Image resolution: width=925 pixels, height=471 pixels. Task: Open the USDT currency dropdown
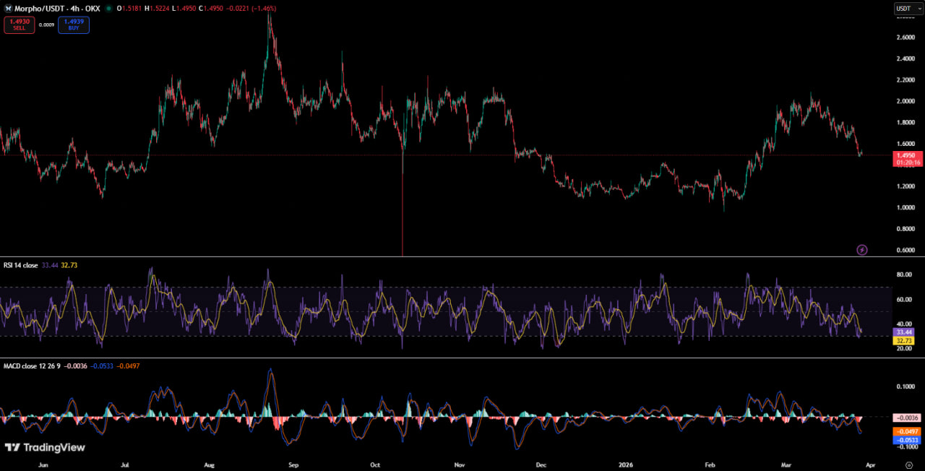point(908,8)
